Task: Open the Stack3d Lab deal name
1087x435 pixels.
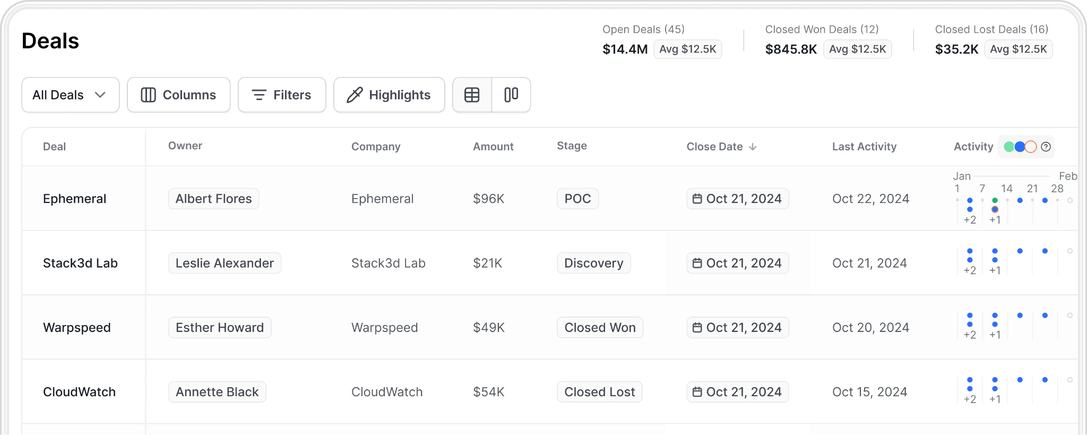Action: pyautogui.click(x=80, y=263)
